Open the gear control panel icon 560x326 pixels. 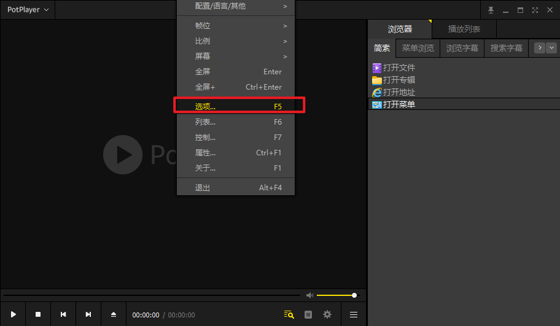(x=327, y=314)
